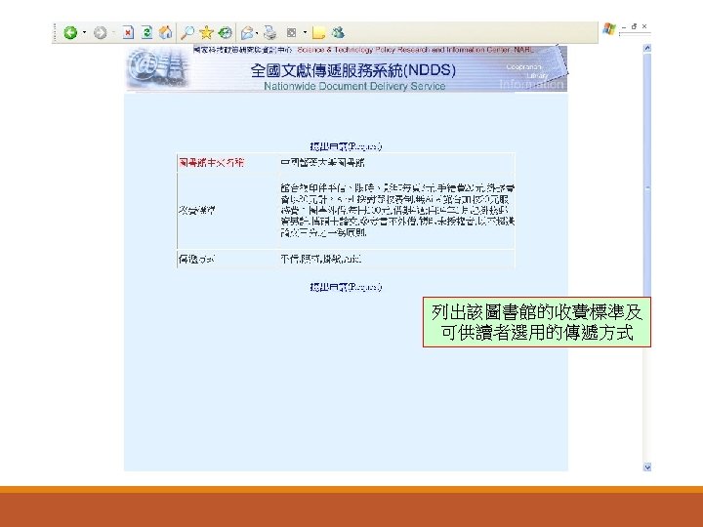Image resolution: width=703 pixels, height=527 pixels.
Task: Open the dropdown beside the square icon
Action: pyautogui.click(x=305, y=32)
